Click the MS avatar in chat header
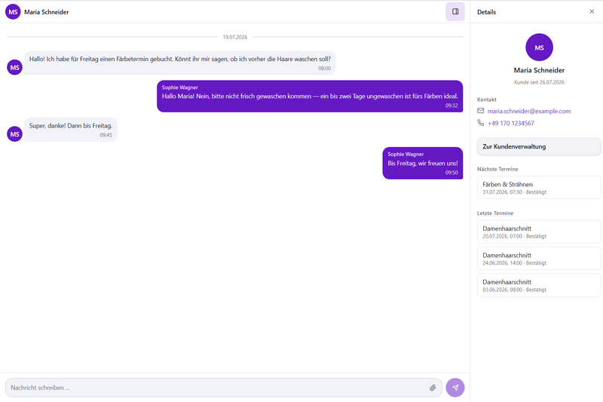603x402 pixels. pyautogui.click(x=13, y=12)
